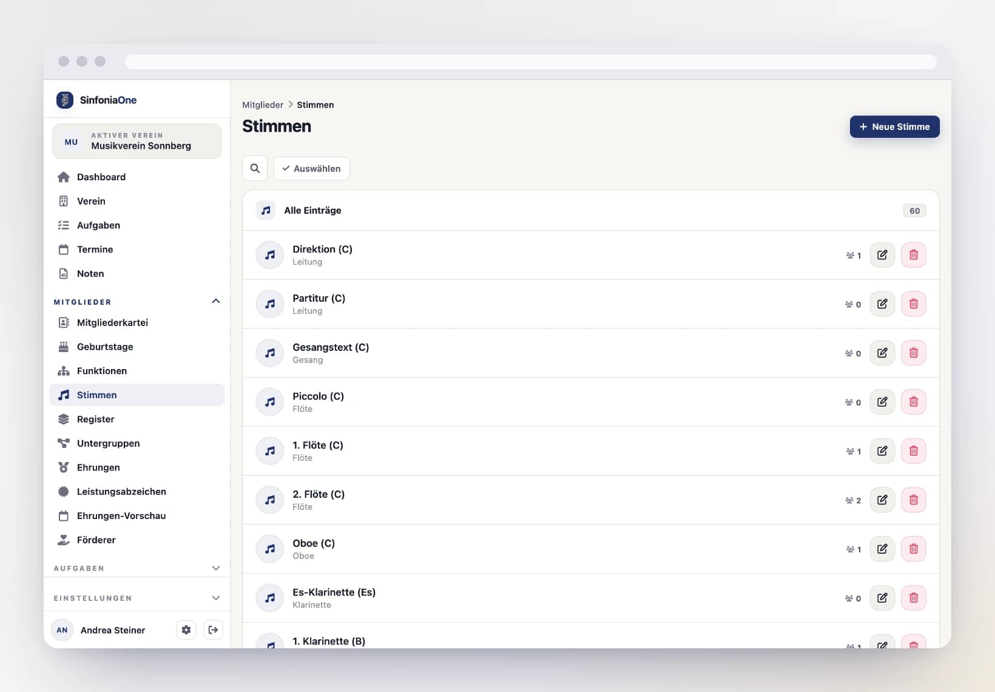Screen dimensions: 995x692
Task: Delete the Es-Klarinette (Es) entry
Action: pyautogui.click(x=913, y=598)
